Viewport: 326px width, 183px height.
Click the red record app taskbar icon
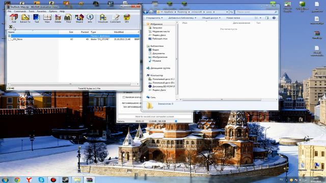point(53,179)
